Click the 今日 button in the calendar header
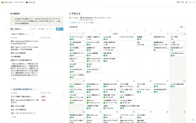This screenshot has width=196, height=123. 181,27
